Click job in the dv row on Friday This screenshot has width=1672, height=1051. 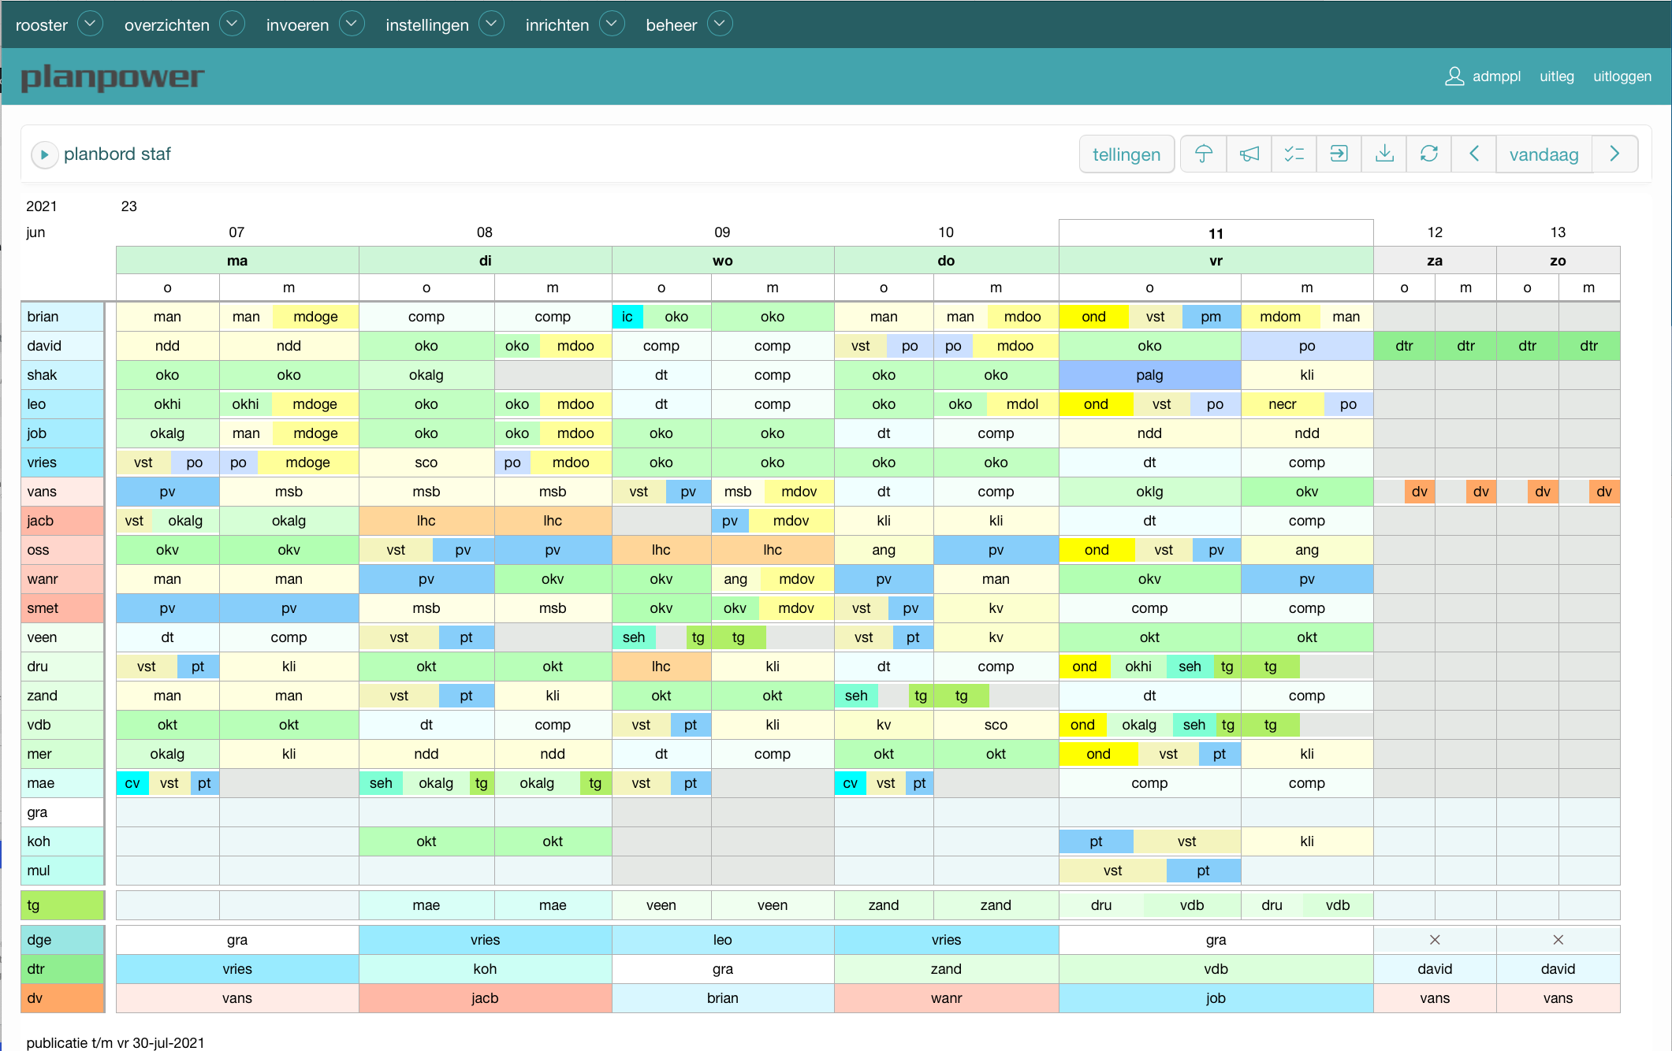(1216, 998)
